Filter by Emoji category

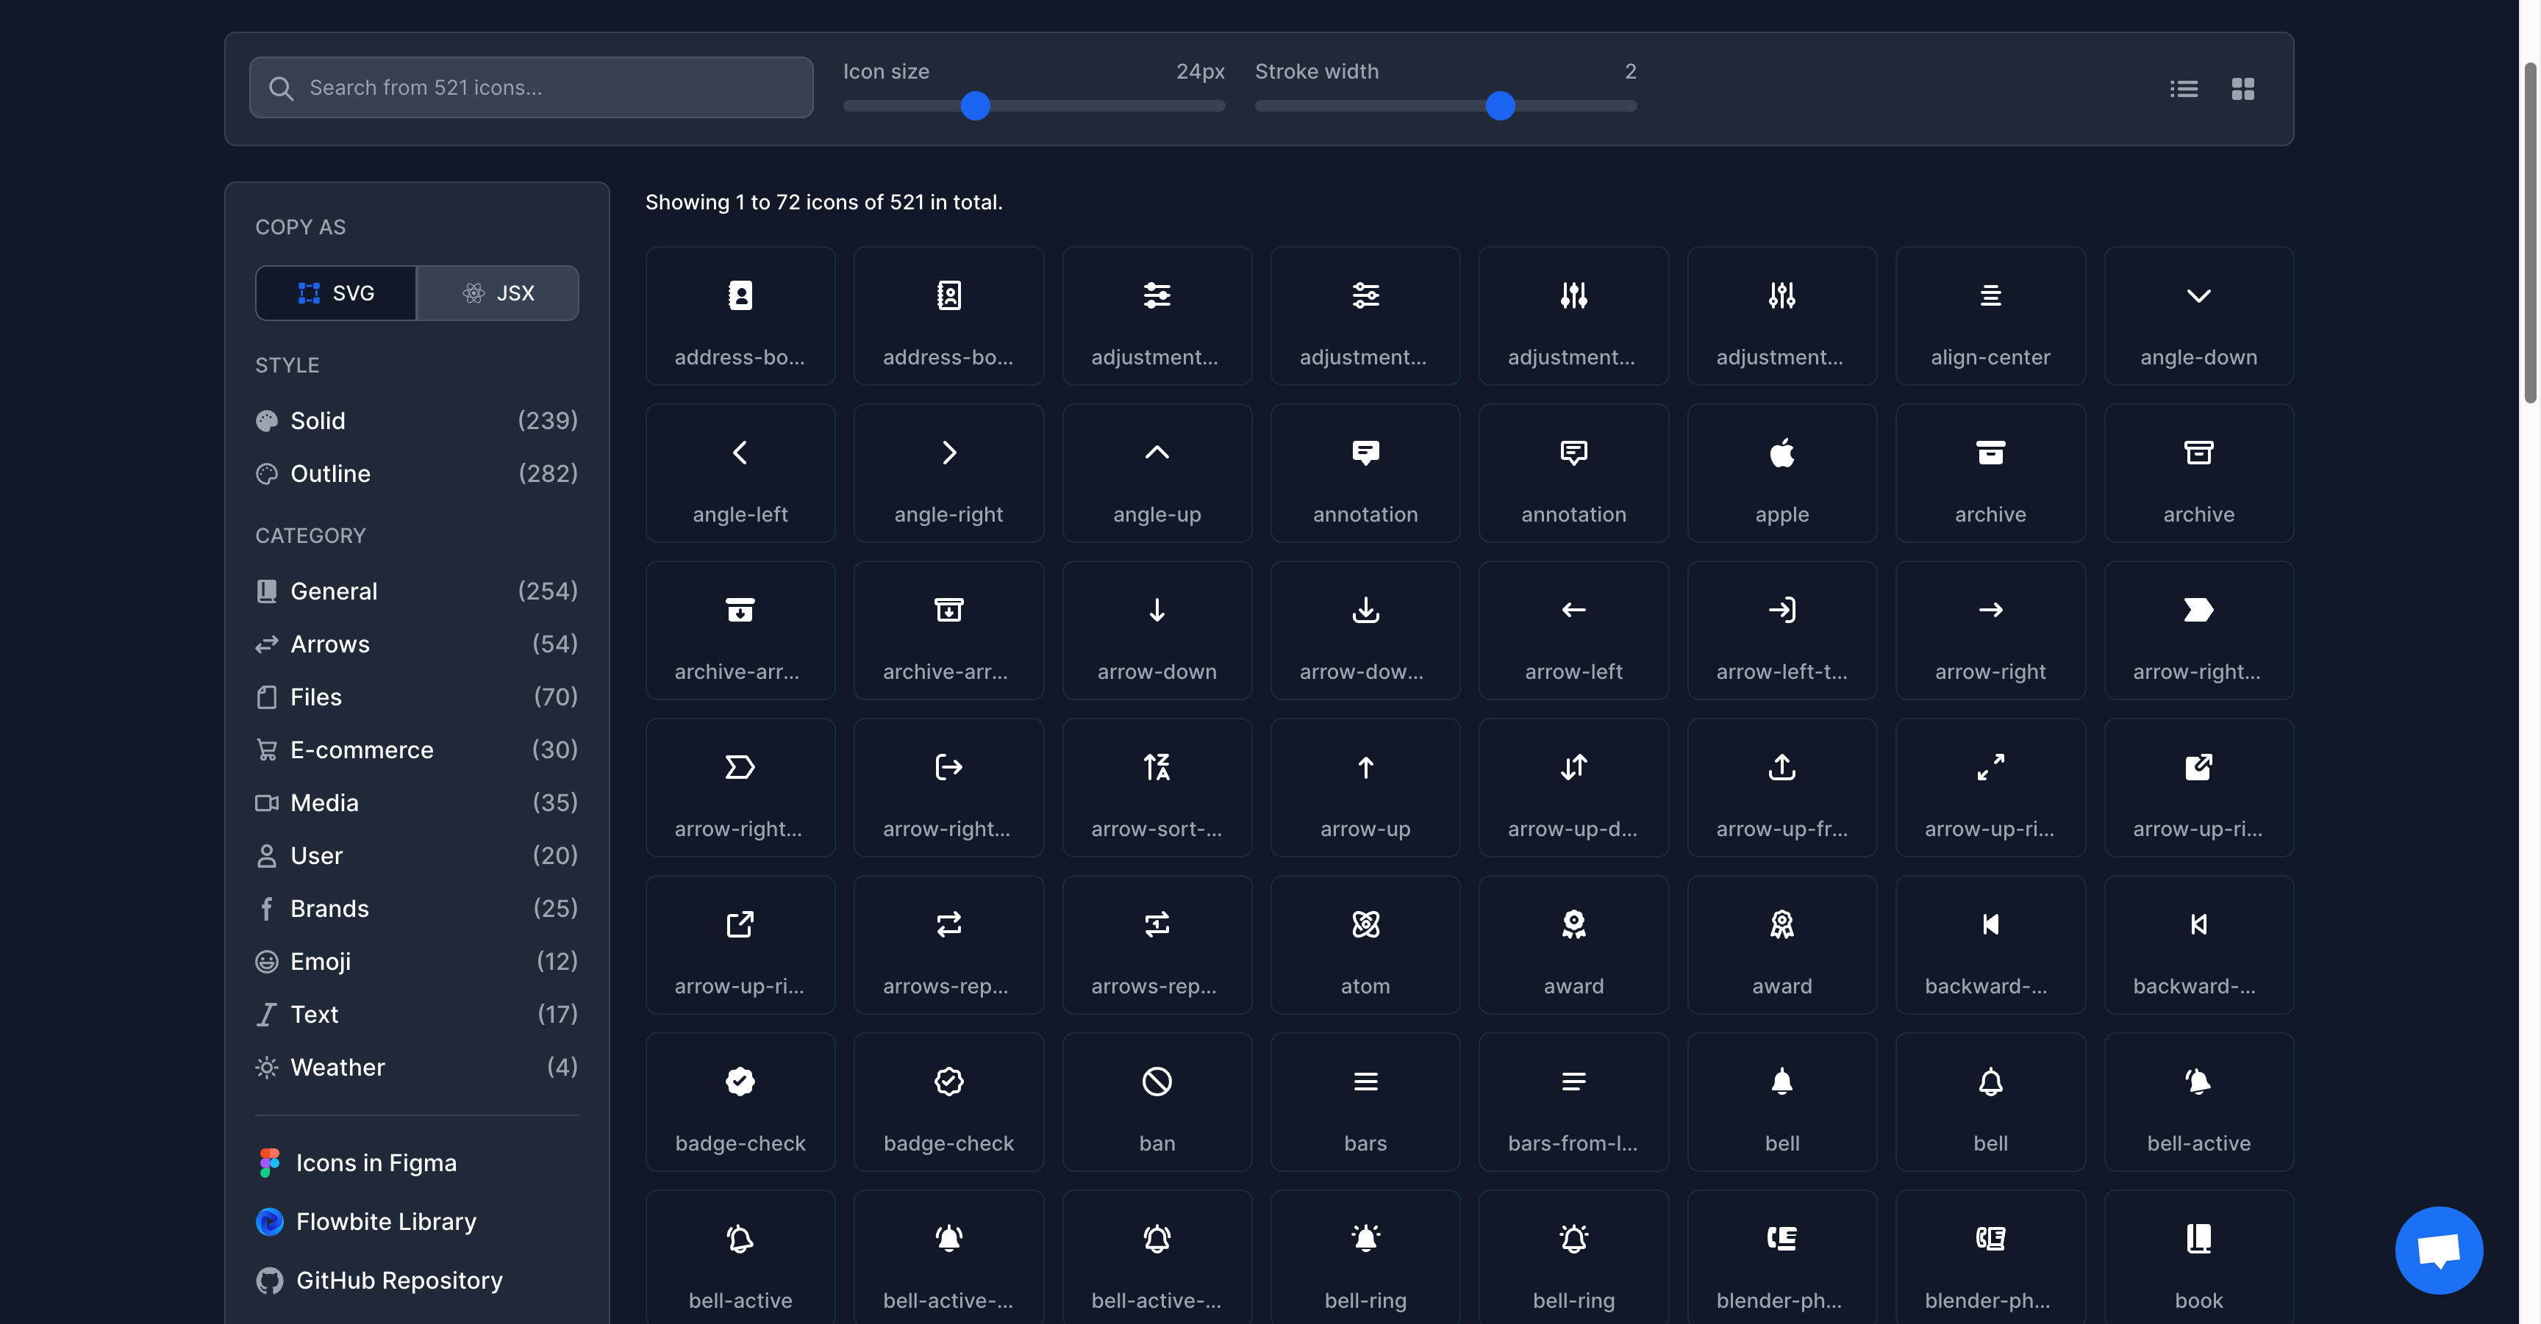(416, 961)
